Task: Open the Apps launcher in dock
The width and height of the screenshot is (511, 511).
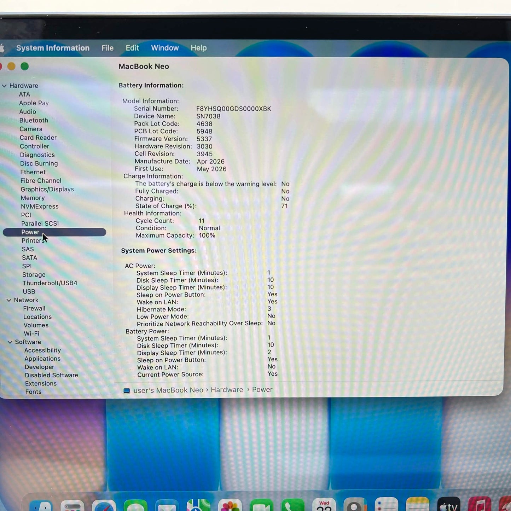Action: point(72,506)
